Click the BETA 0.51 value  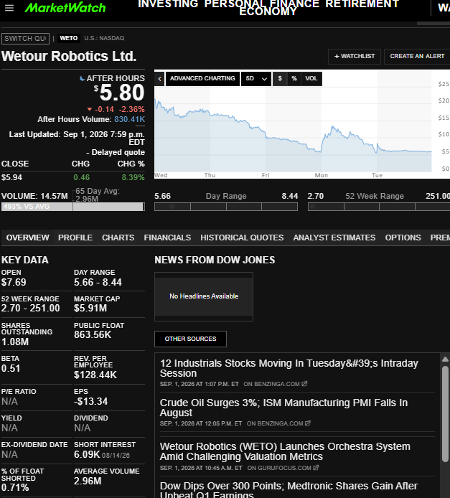11,368
